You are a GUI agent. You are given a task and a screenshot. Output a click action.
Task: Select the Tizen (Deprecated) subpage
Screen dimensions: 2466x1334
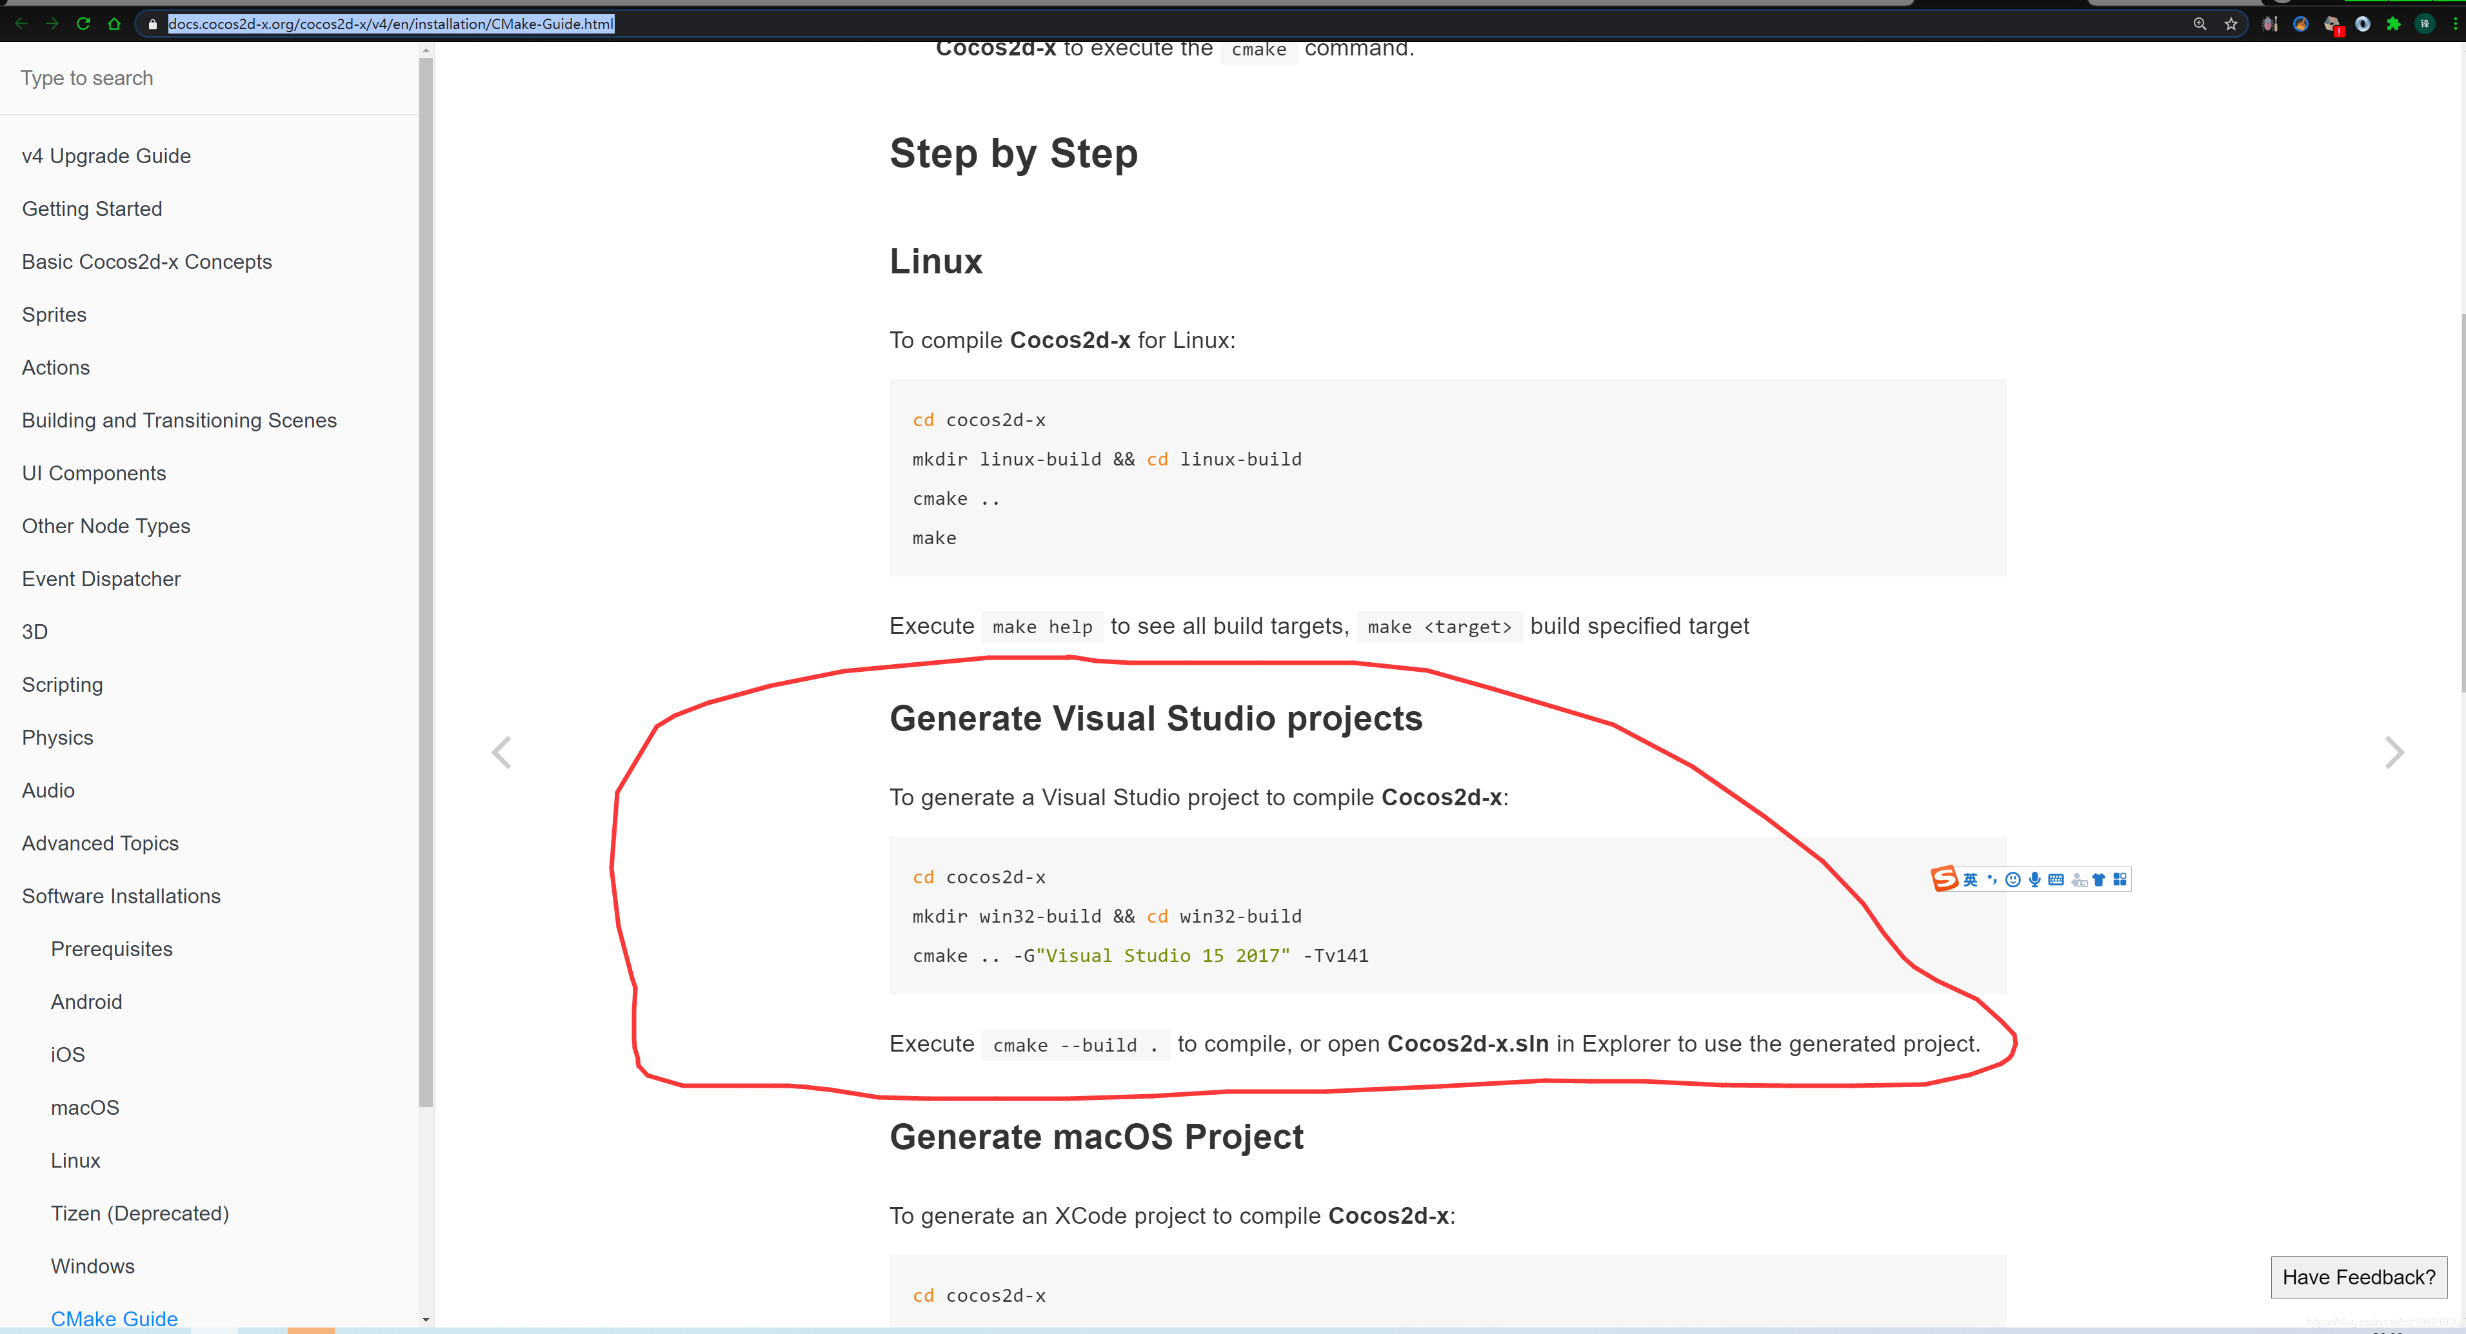click(140, 1213)
